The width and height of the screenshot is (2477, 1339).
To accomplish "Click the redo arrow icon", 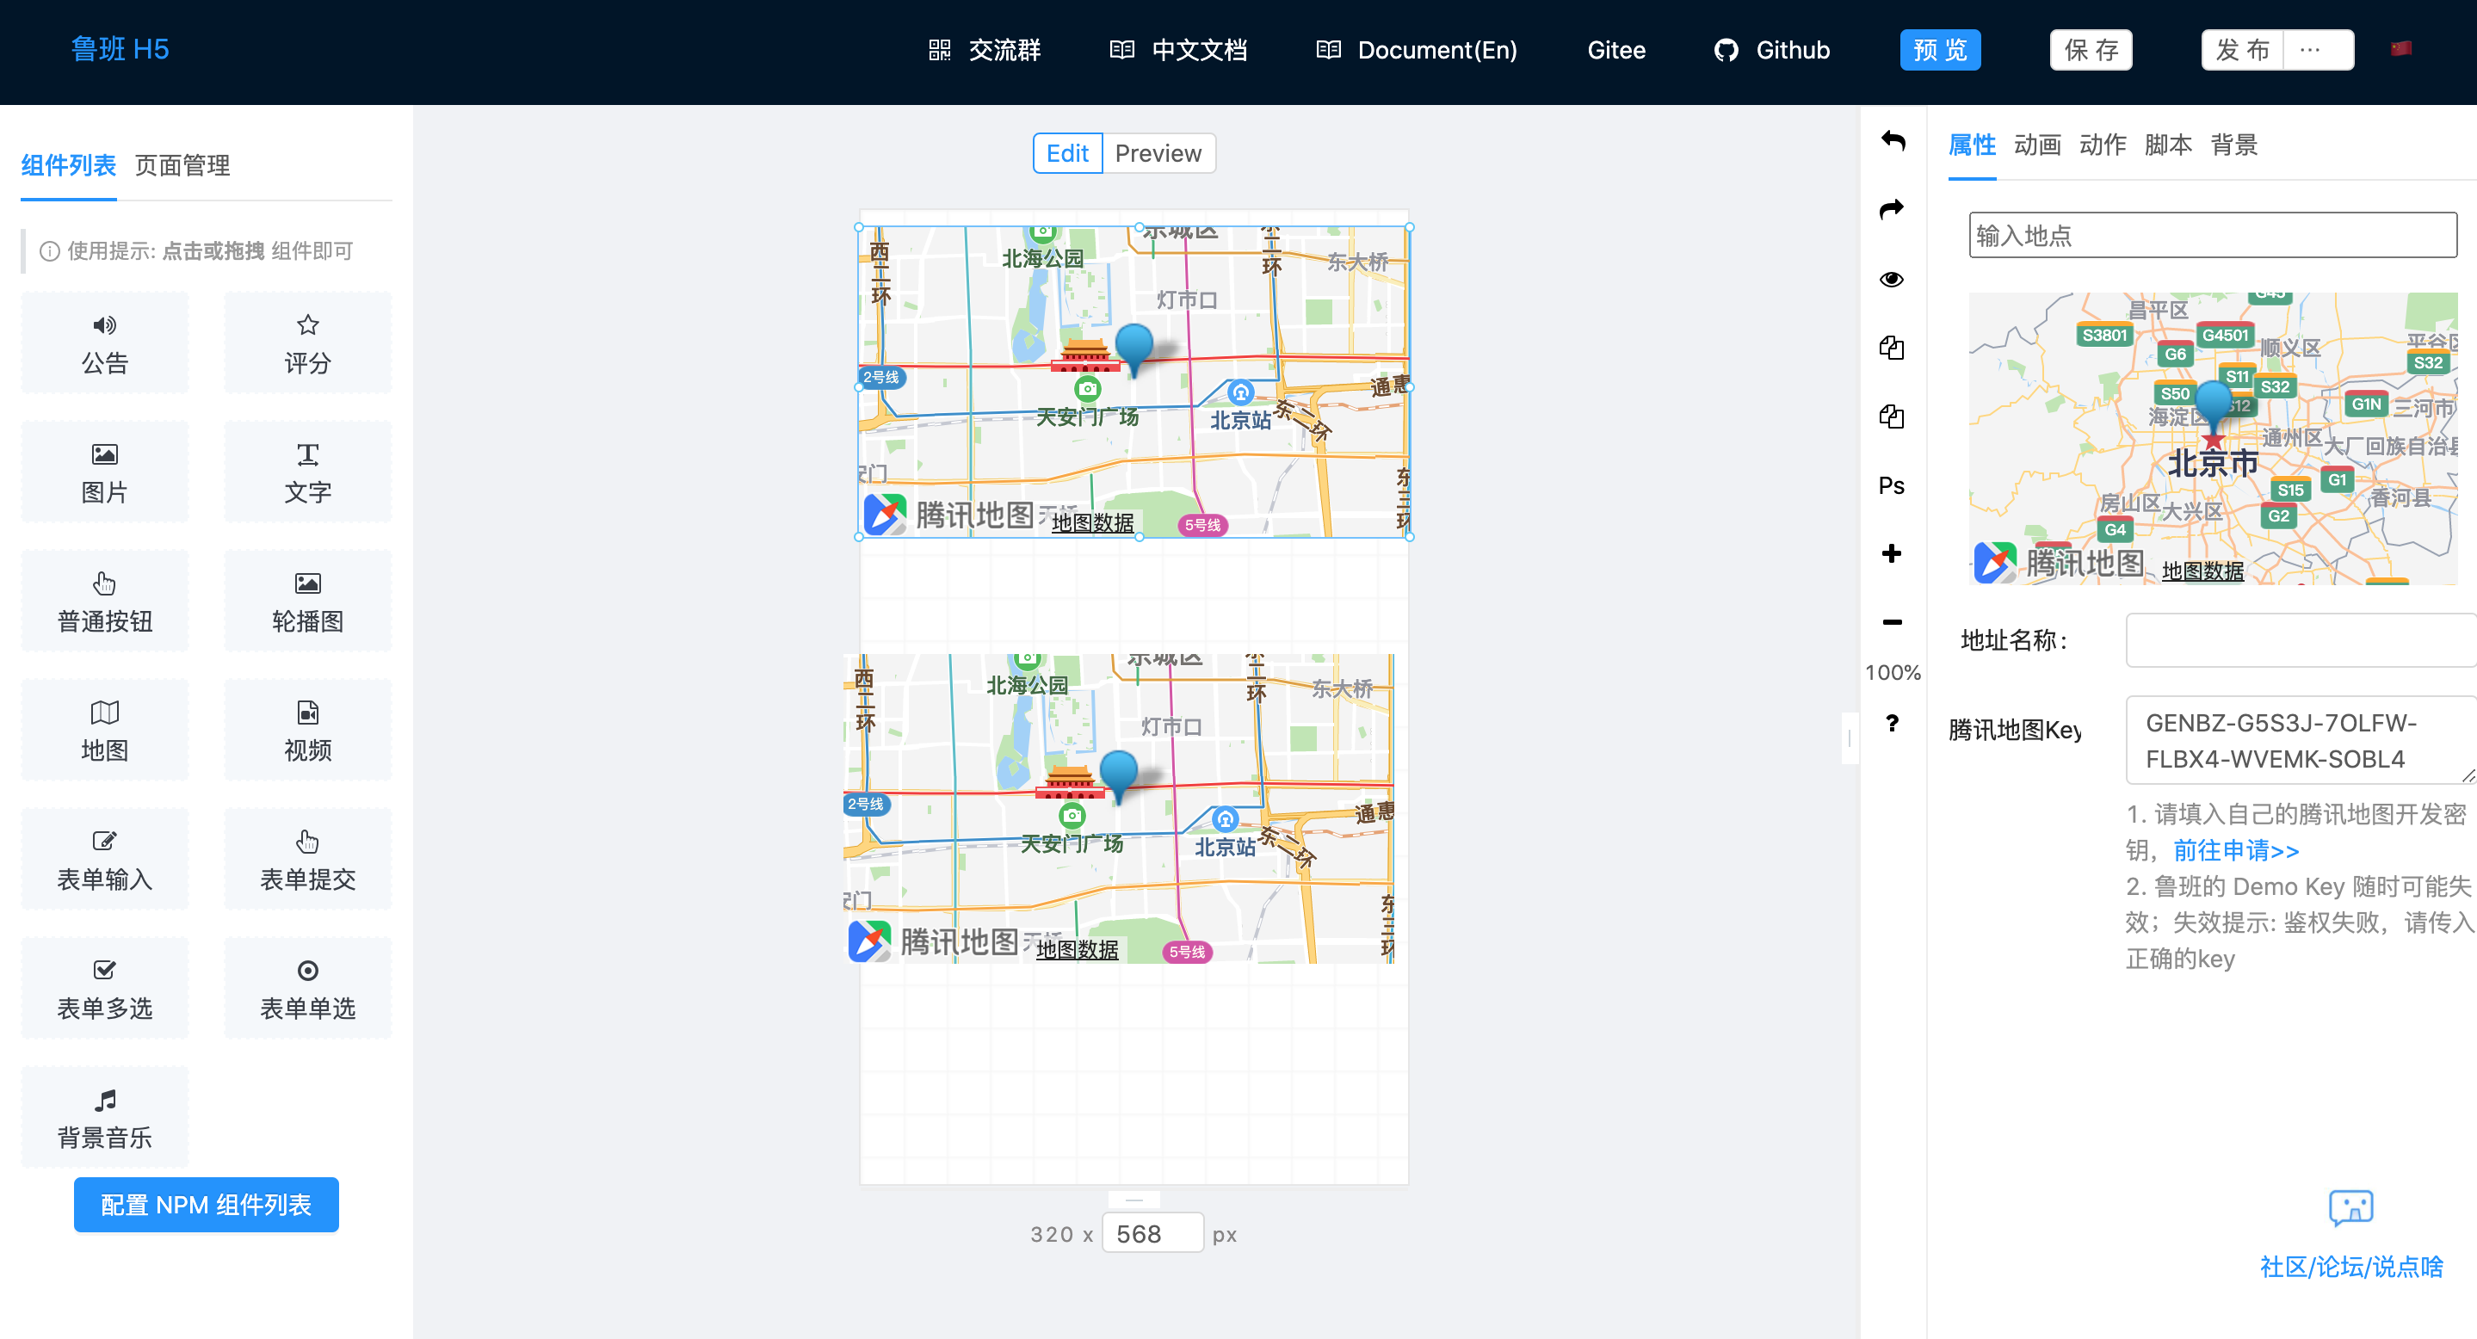I will [x=1892, y=210].
